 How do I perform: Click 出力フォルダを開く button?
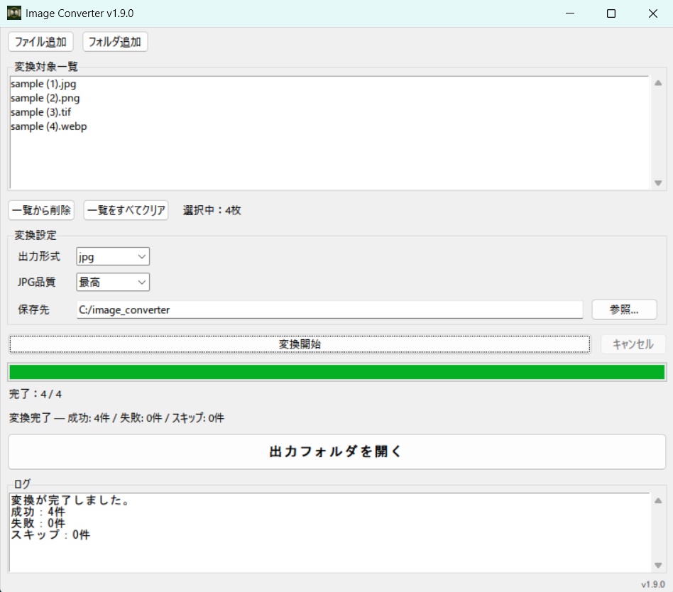click(x=337, y=451)
